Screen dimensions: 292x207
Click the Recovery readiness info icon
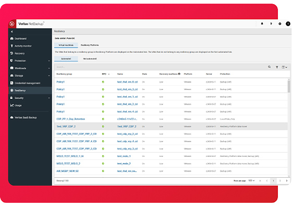(x=179, y=74)
